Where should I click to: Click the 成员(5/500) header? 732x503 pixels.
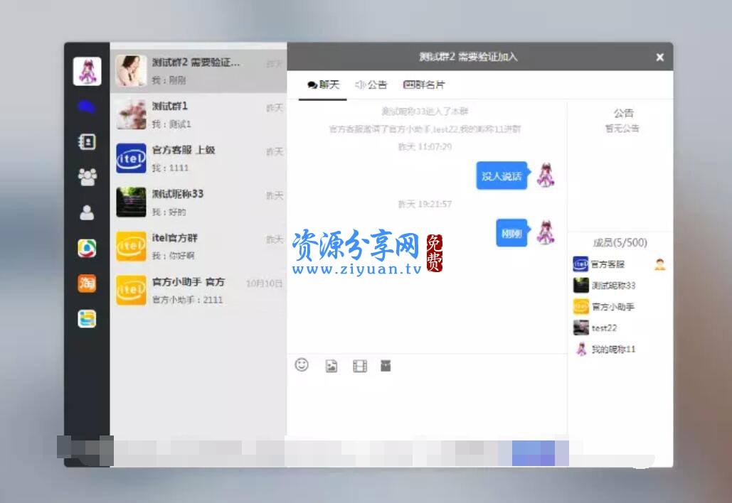pos(620,242)
